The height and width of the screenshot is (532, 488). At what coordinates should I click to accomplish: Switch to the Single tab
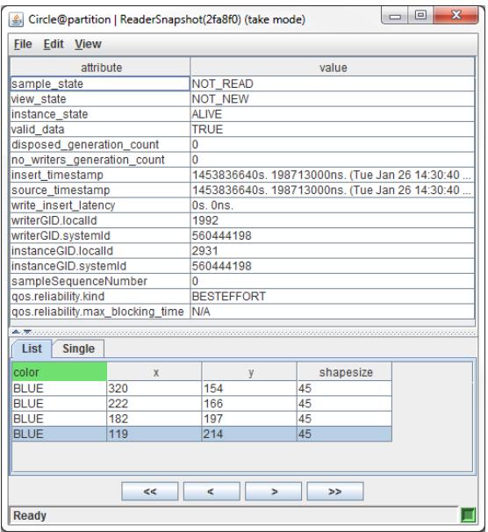pos(78,349)
